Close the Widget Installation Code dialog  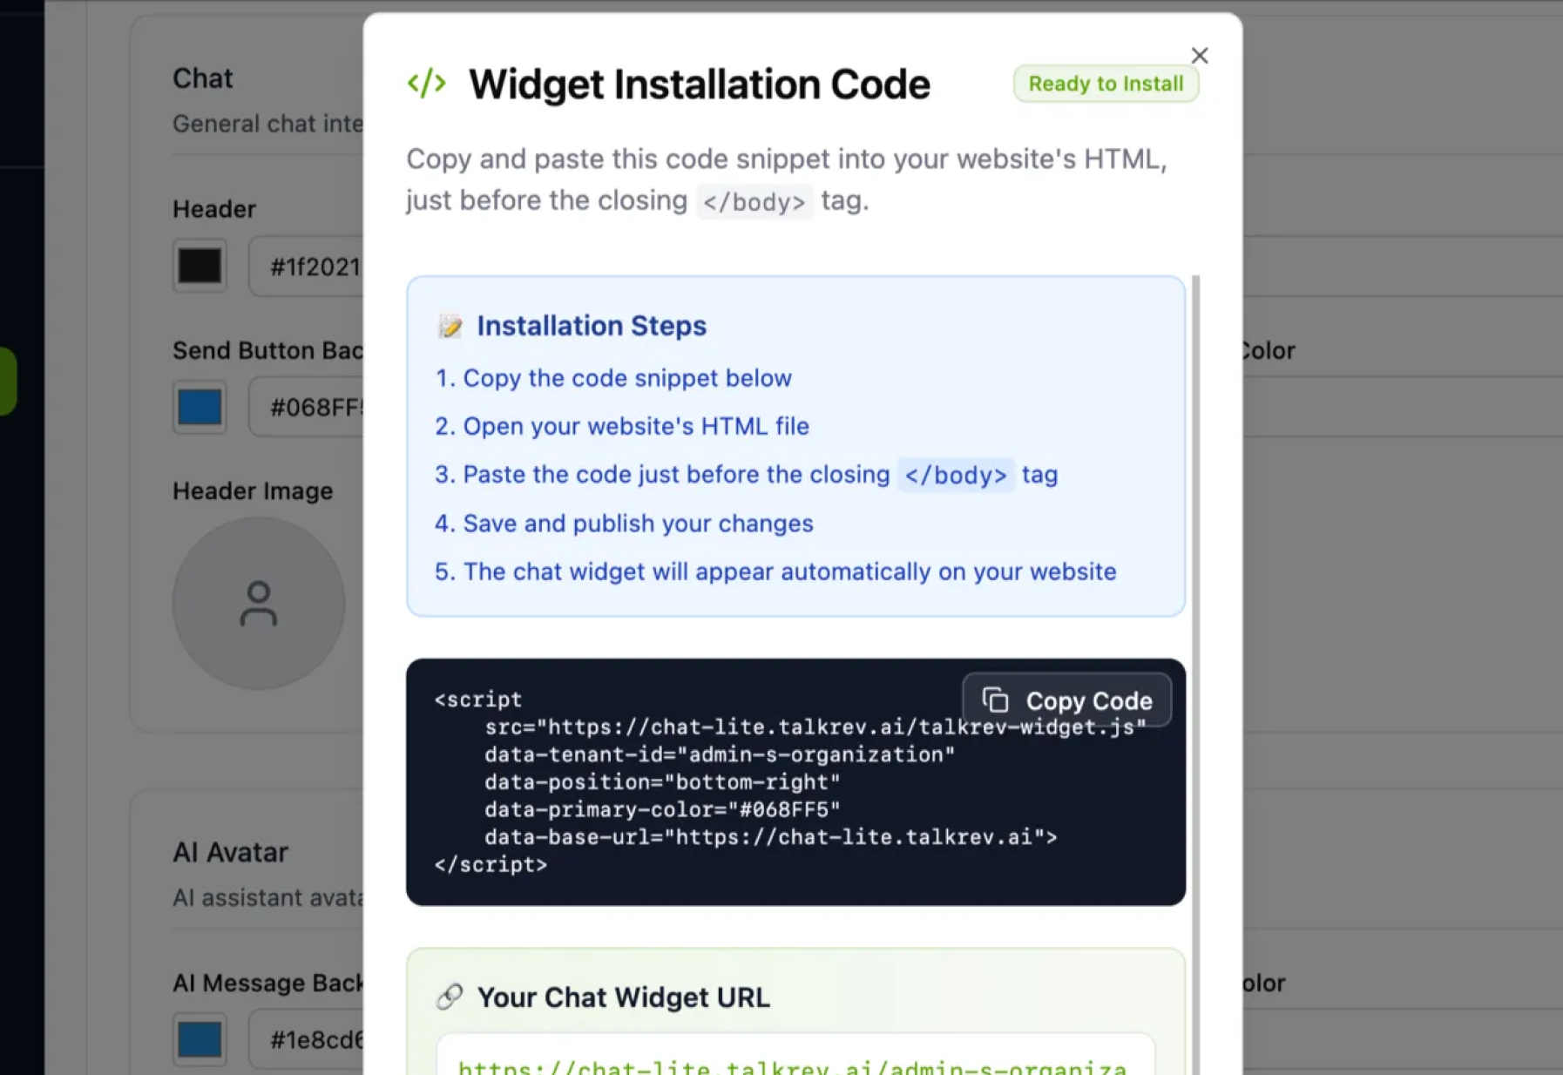pos(1200,56)
